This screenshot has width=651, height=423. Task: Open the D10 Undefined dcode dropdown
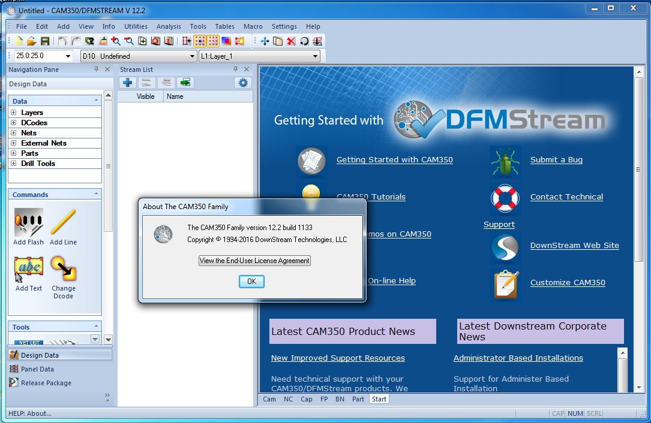coord(192,56)
